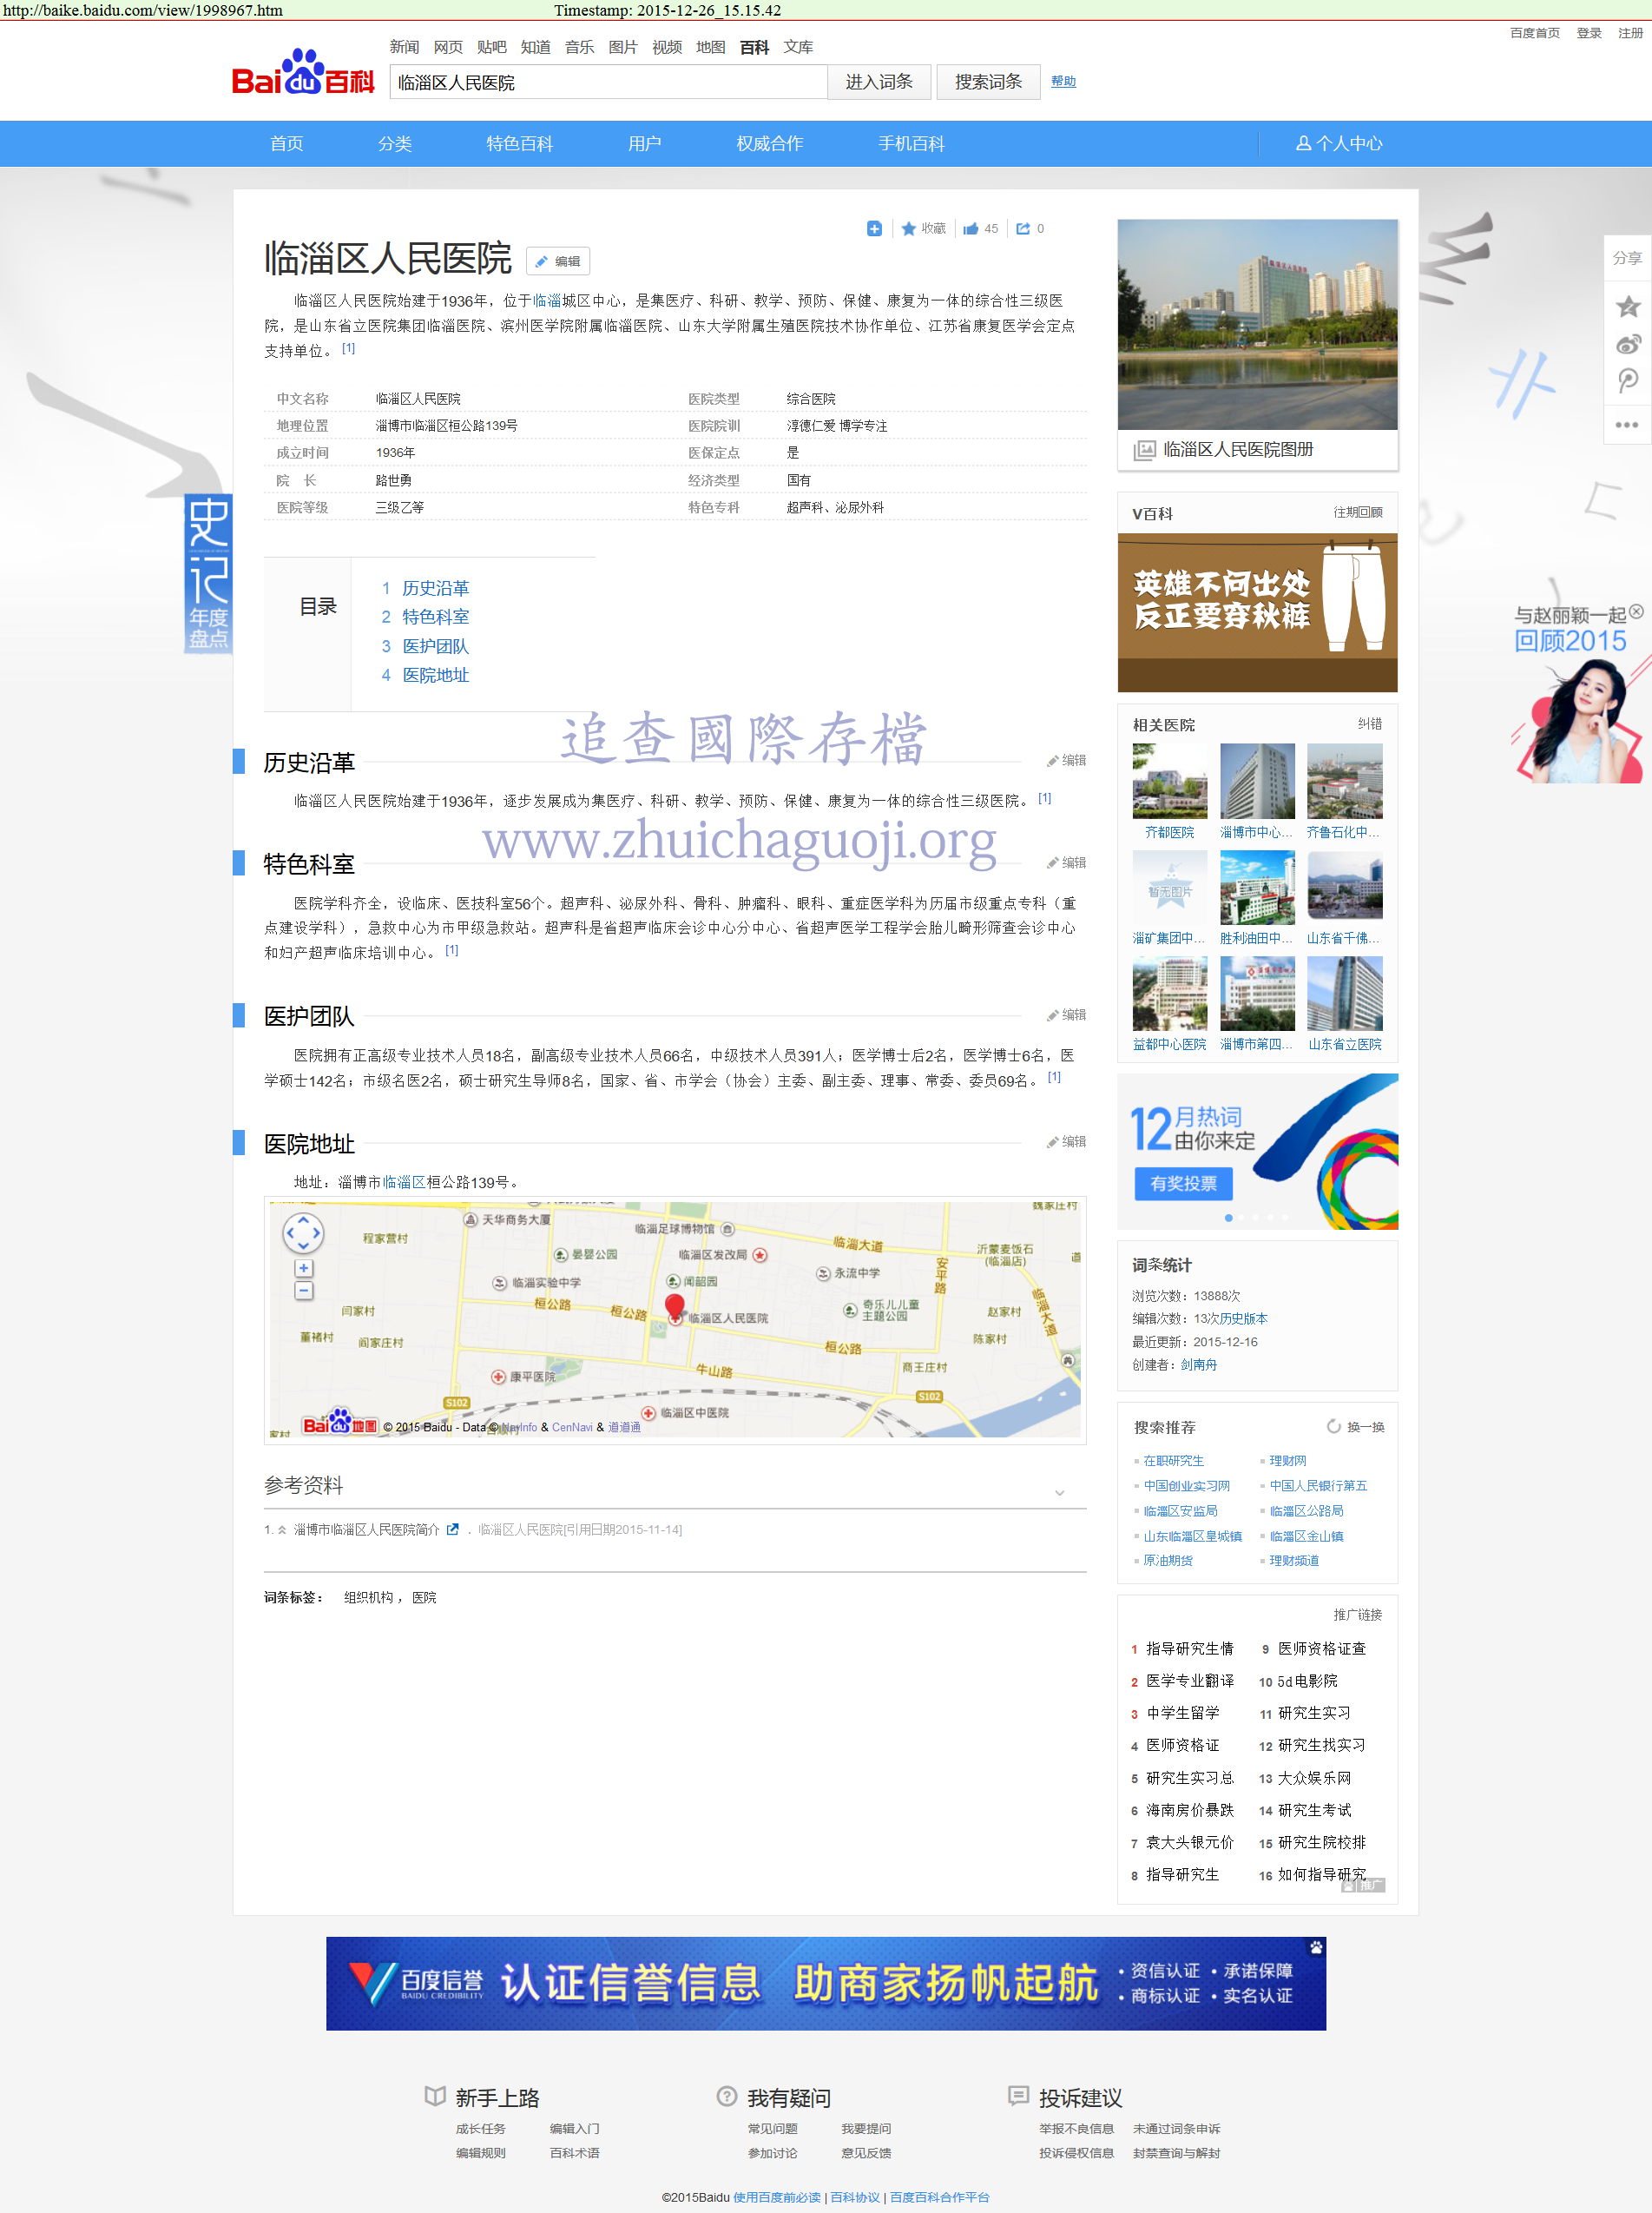Image resolution: width=1652 pixels, height=2213 pixels.
Task: Click the blue plus icon above the article
Action: pyautogui.click(x=874, y=229)
